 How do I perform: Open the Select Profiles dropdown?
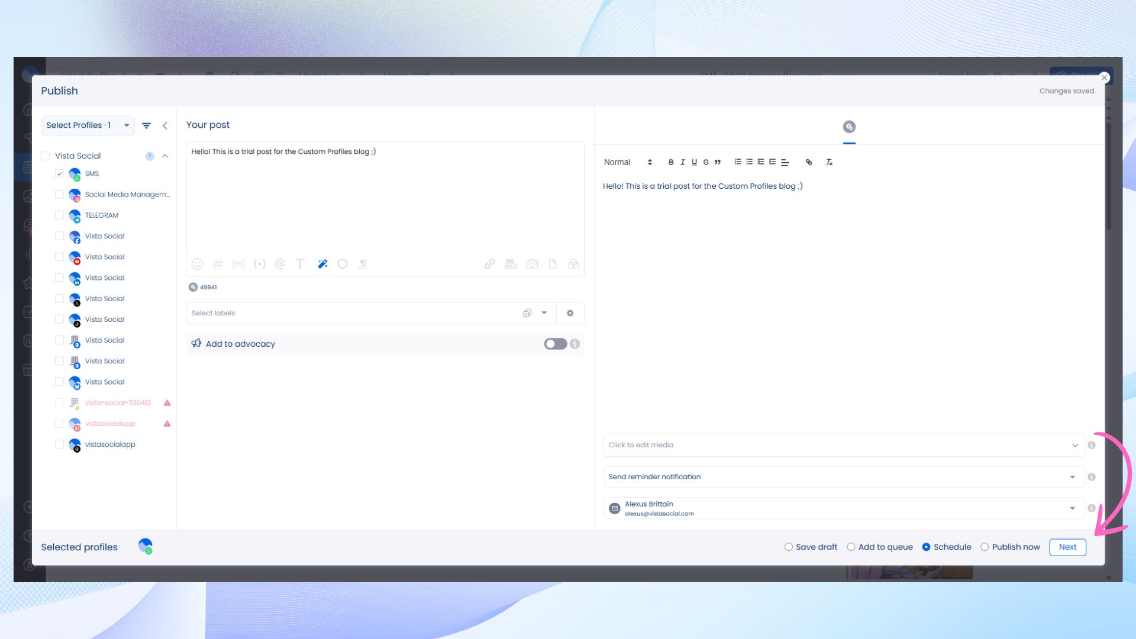88,125
